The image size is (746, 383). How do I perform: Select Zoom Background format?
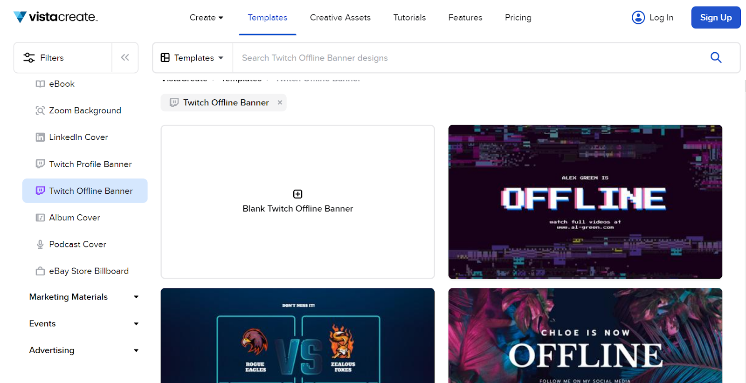click(85, 110)
